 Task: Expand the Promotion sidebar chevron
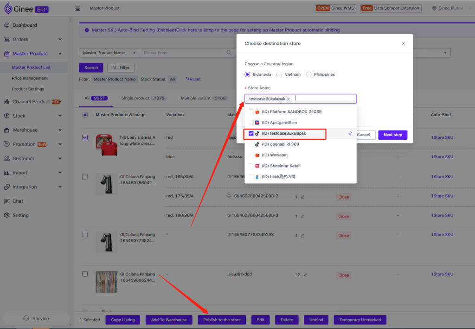(x=60, y=144)
